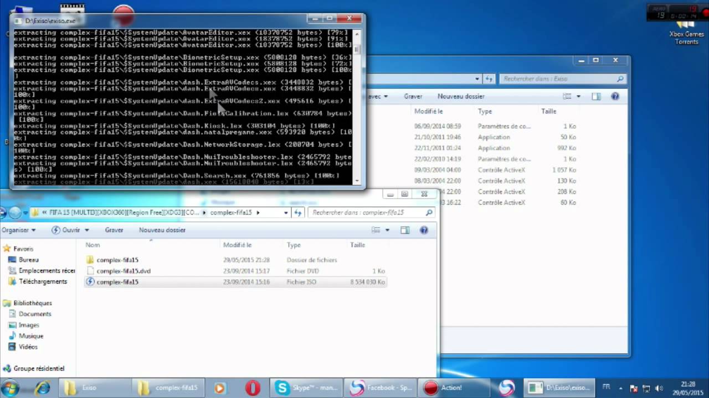Open Windows Media Player from taskbar
Image resolution: width=709 pixels, height=398 pixels.
pyautogui.click(x=219, y=387)
